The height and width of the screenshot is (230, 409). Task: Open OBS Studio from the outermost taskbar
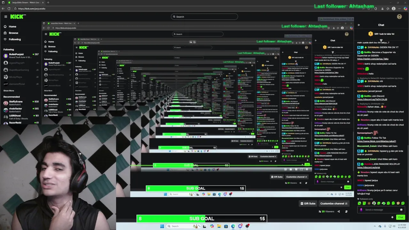pos(247,226)
